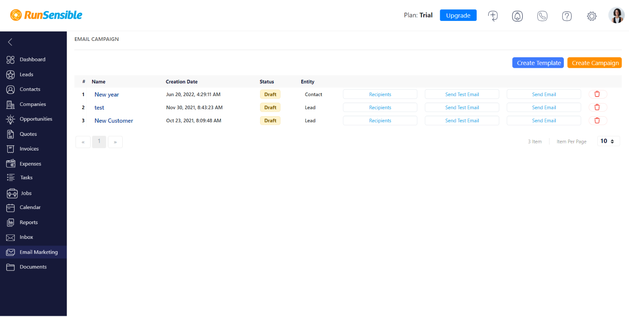Delete the test campaign
The width and height of the screenshot is (629, 317).
[x=598, y=108]
